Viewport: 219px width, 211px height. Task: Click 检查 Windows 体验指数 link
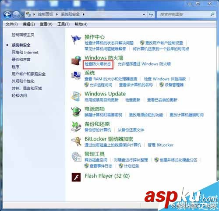[165, 79]
